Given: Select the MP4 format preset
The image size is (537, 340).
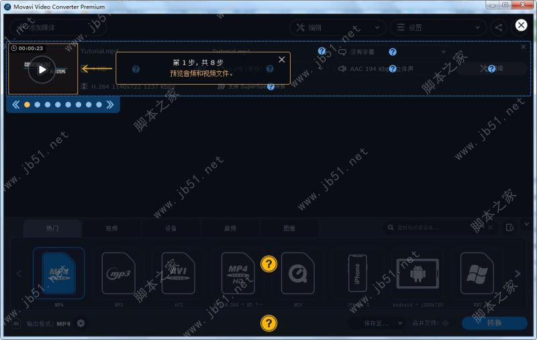Looking at the screenshot, I should click(59, 273).
